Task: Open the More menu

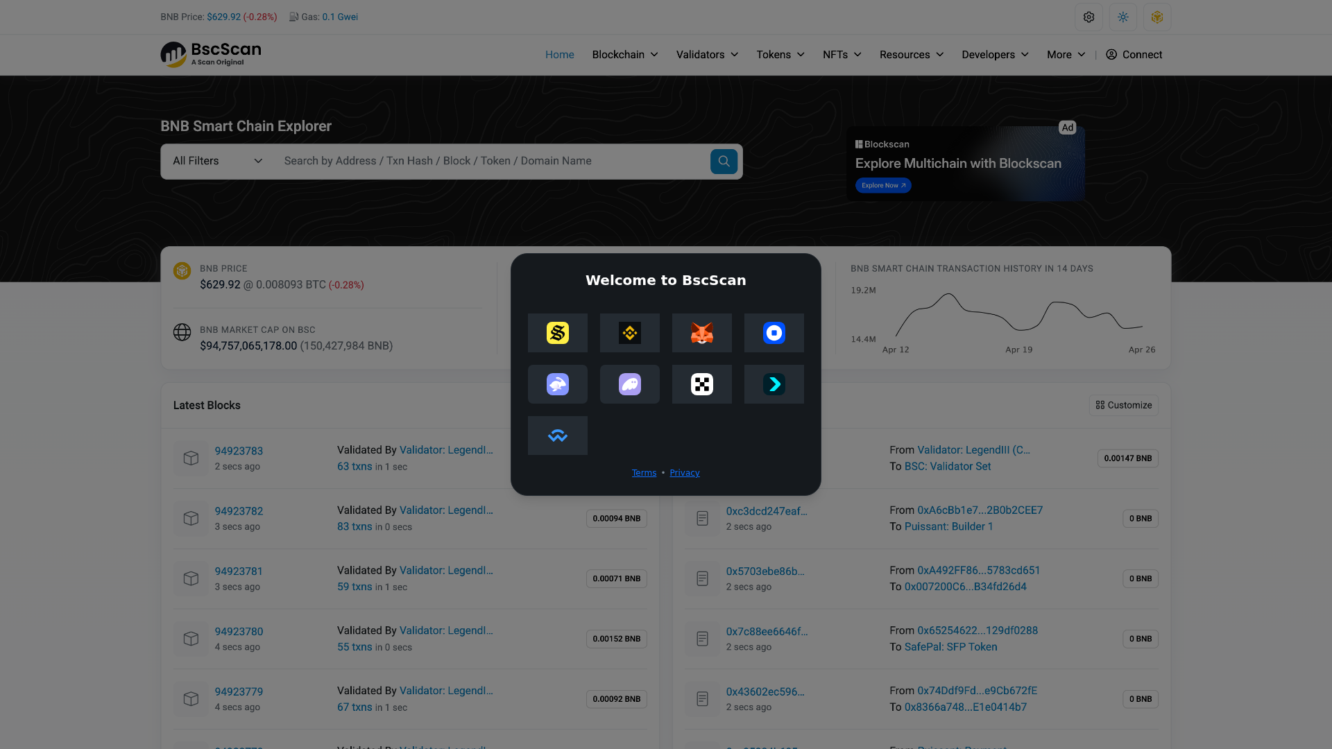Action: click(x=1066, y=55)
